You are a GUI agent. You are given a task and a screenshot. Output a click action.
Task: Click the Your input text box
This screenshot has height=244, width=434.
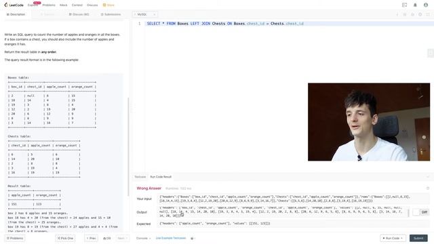pos(294,199)
